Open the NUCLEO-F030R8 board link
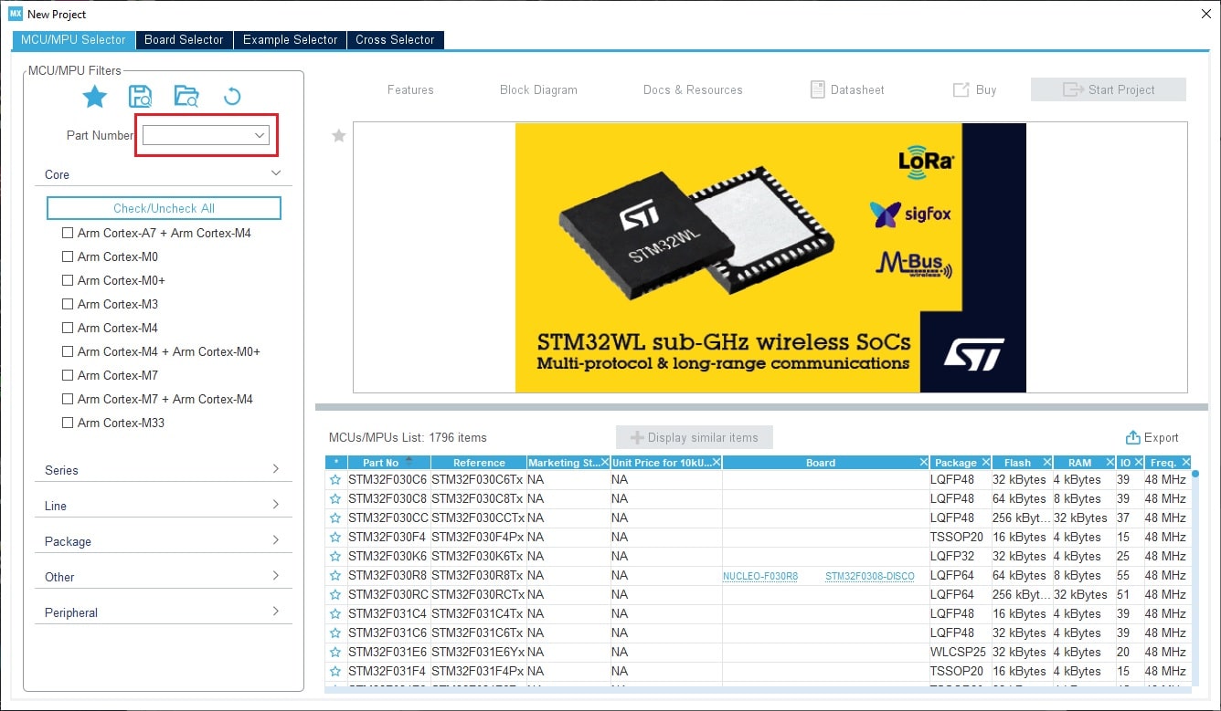The image size is (1221, 711). click(760, 576)
